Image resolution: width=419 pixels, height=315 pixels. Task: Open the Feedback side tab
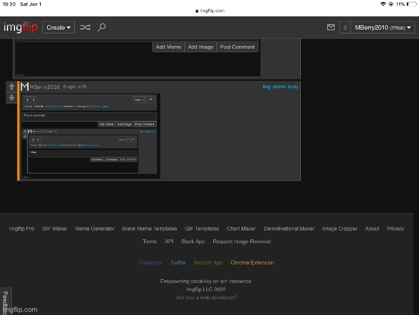(x=5, y=301)
